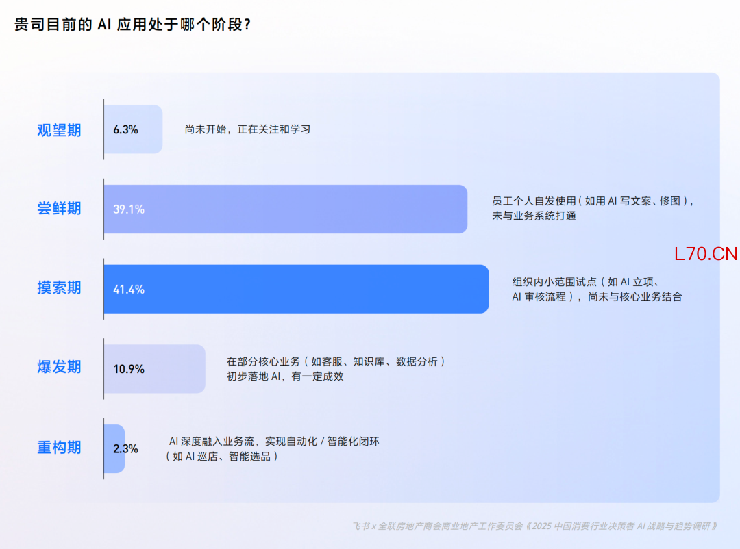Select the 观望期 stage label
740x549 pixels.
click(59, 130)
